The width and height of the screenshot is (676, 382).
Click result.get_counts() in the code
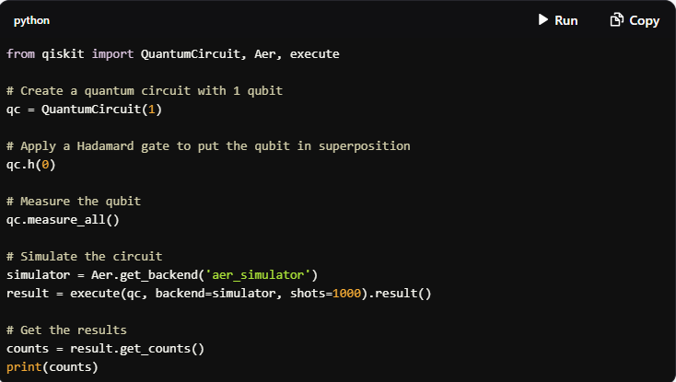(x=137, y=349)
